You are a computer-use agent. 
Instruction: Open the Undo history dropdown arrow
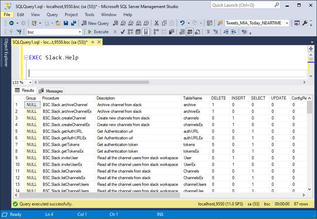coord(189,23)
